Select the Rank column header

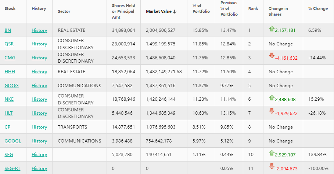(x=253, y=8)
